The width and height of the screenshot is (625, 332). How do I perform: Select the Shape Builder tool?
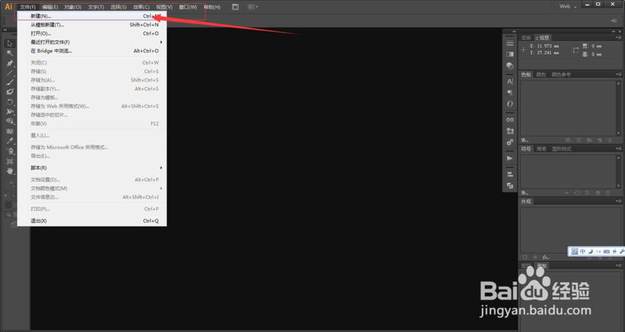[x=9, y=121]
